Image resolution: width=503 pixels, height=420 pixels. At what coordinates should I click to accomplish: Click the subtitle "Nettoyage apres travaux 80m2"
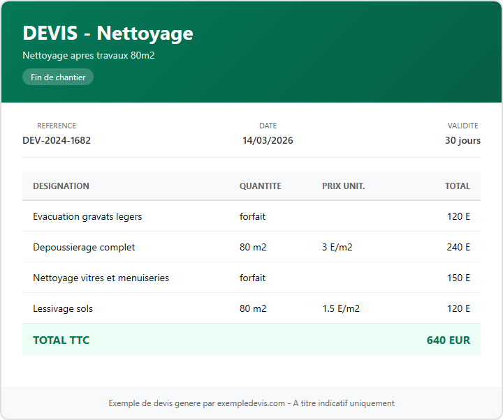pyautogui.click(x=89, y=55)
